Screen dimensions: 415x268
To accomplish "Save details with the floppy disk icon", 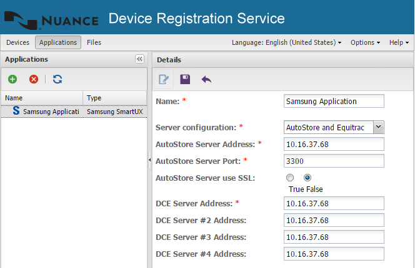I will (185, 79).
